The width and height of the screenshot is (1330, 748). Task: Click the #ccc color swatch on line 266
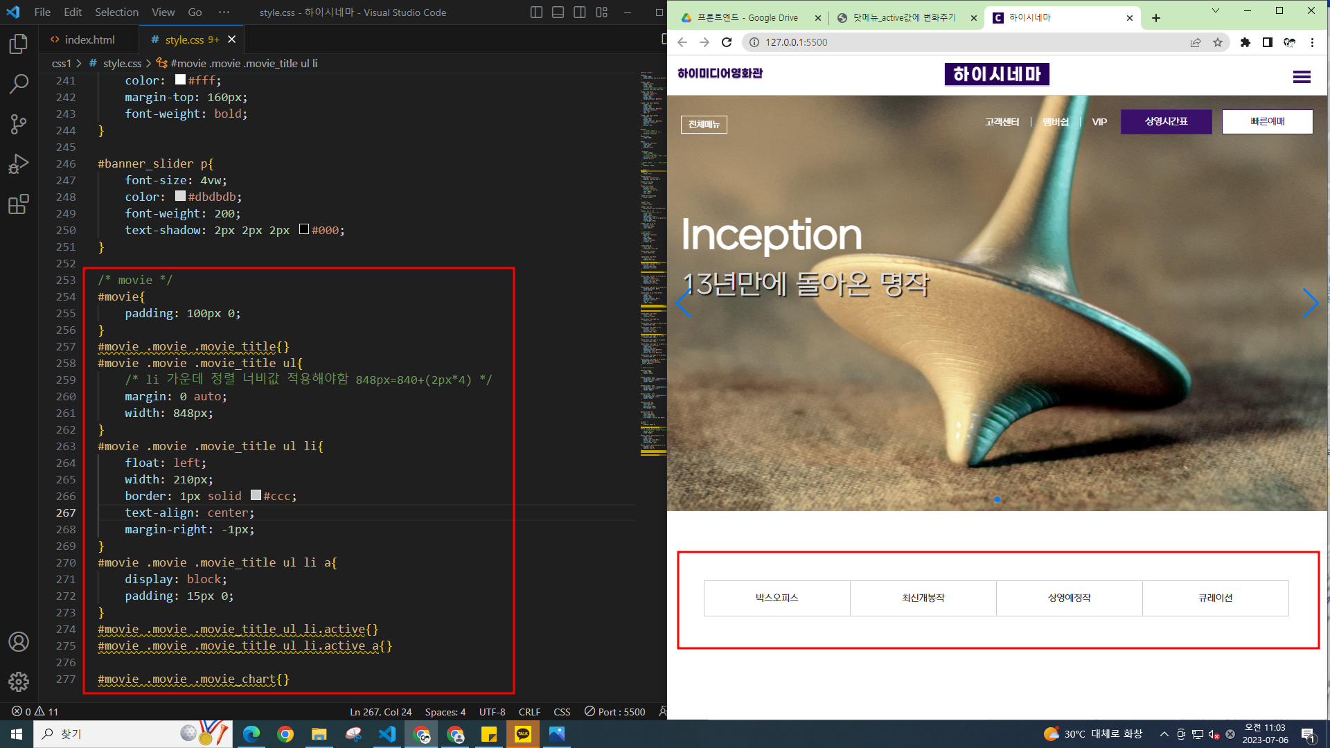point(256,495)
